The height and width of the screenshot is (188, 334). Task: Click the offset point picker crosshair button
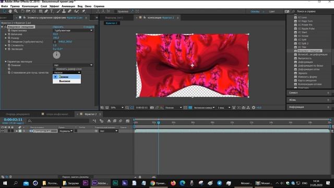[55, 42]
